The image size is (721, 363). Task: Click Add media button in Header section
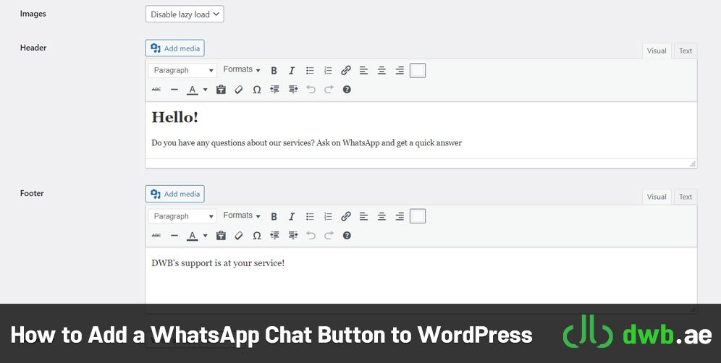(x=174, y=48)
